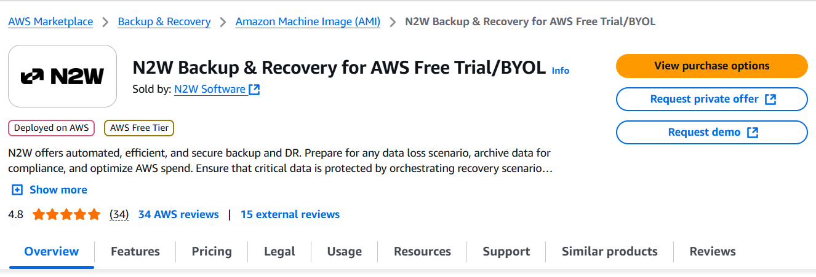This screenshot has width=816, height=277.
Task: Open the AWS Marketplace breadcrumb link
Action: 50,22
